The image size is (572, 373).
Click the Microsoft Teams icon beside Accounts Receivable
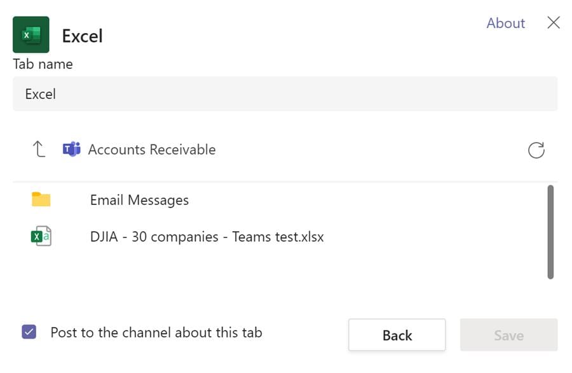pos(71,149)
